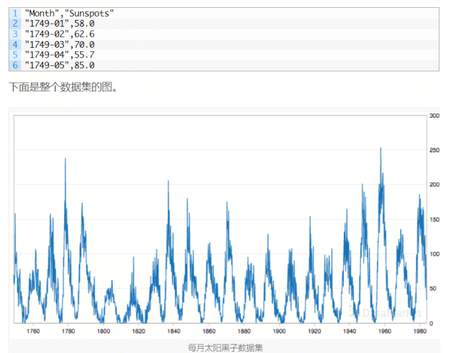Click x-axis label 1980
The width and height of the screenshot is (467, 353).
(x=420, y=331)
